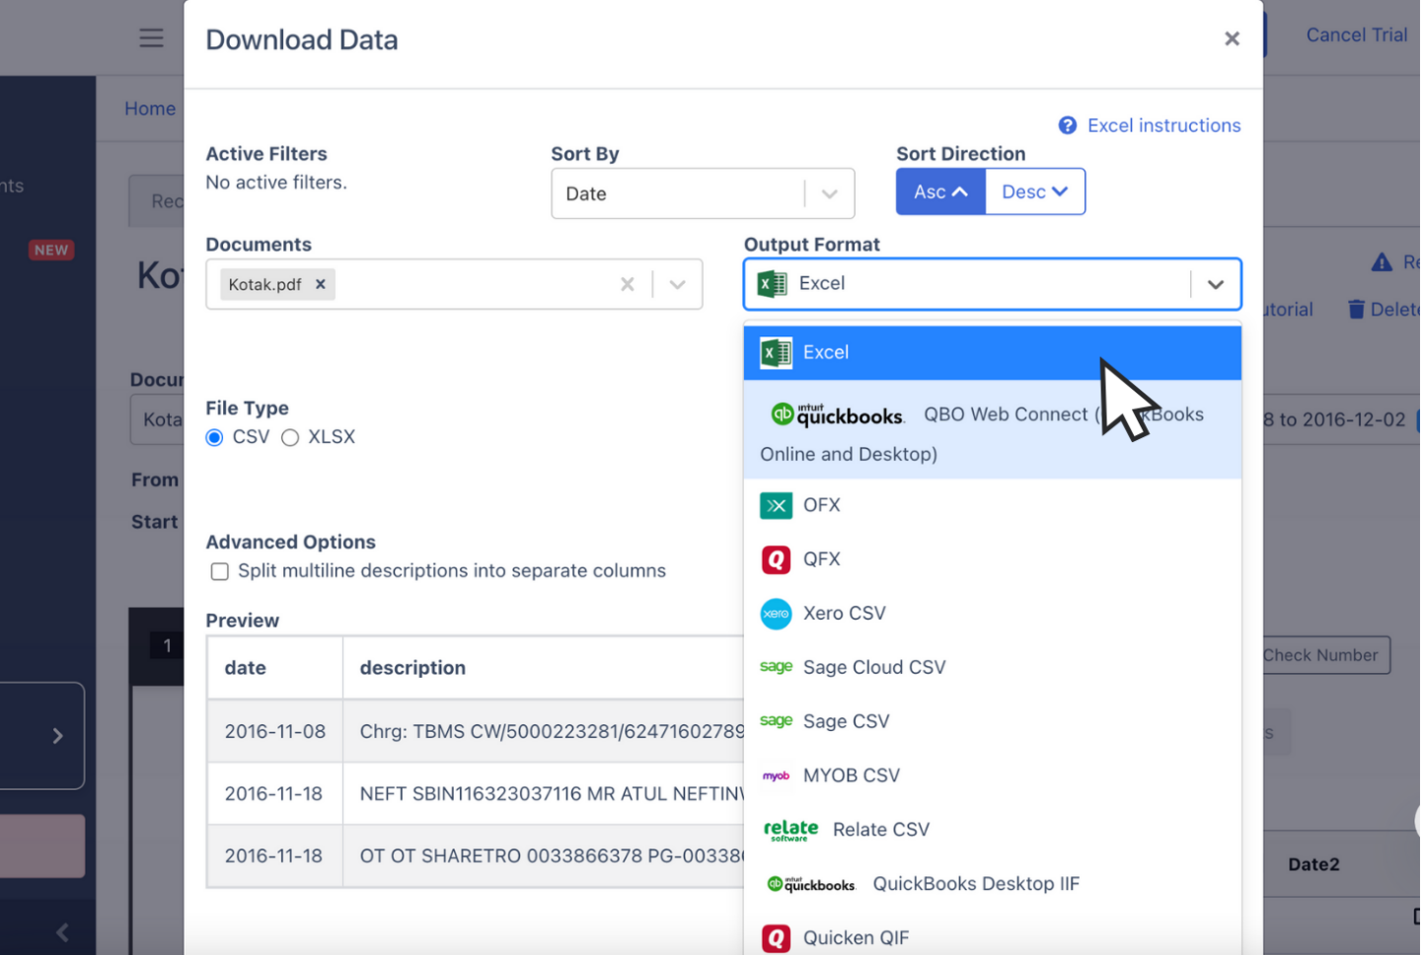Click the Delete trash icon in background
1421x955 pixels.
pos(1356,310)
